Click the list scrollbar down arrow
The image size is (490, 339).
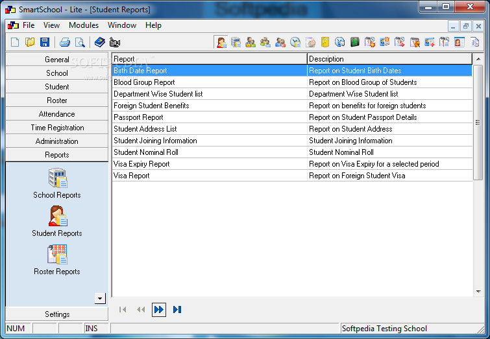(478, 292)
